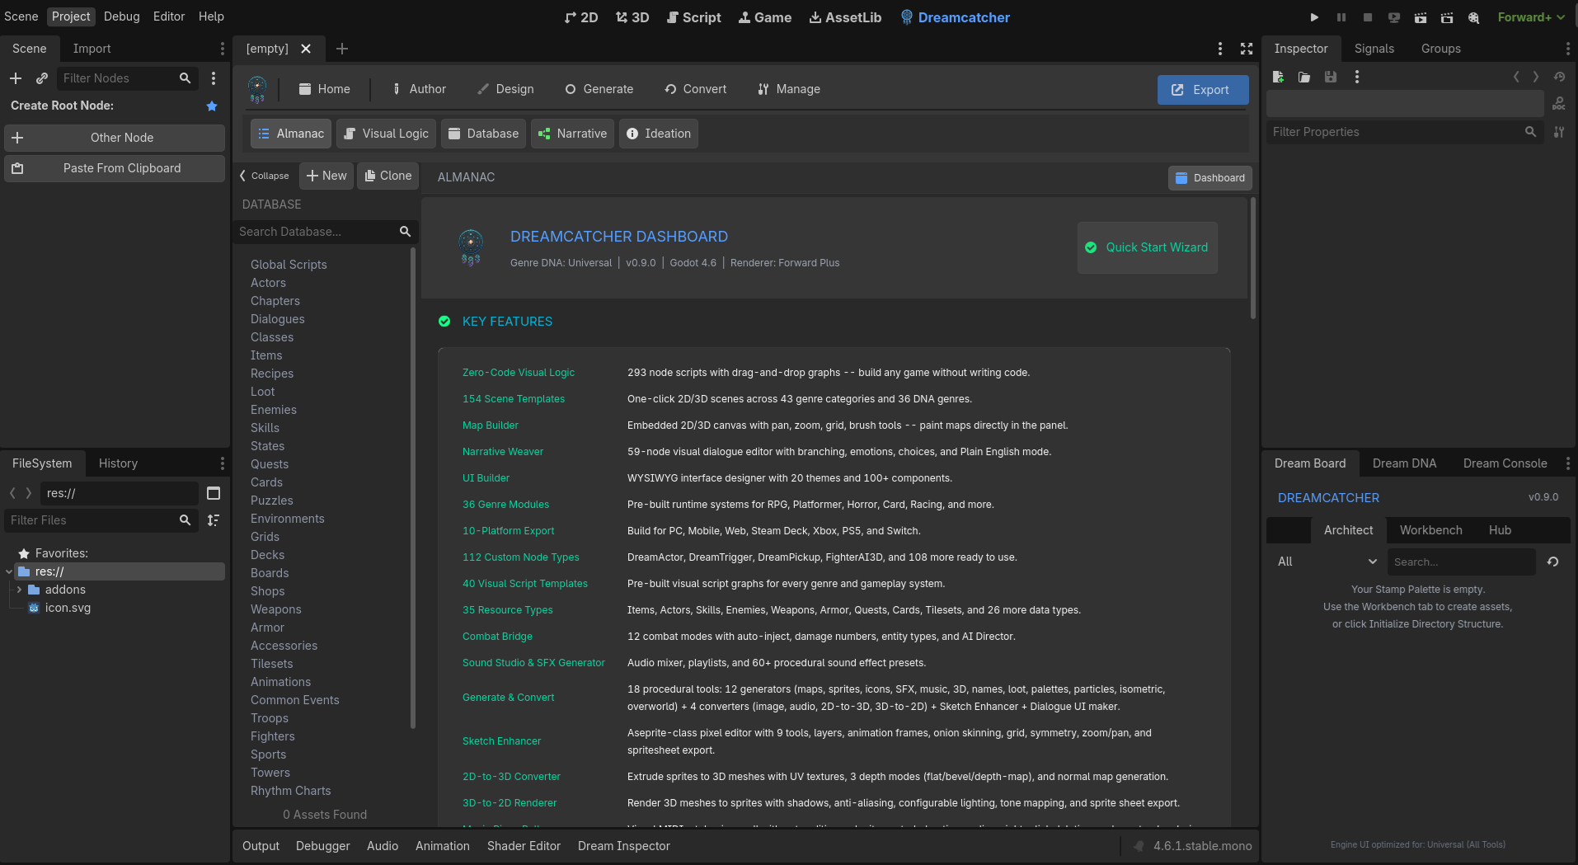Viewport: 1578px width, 865px height.
Task: Click the database list scrollbar
Action: click(x=413, y=488)
